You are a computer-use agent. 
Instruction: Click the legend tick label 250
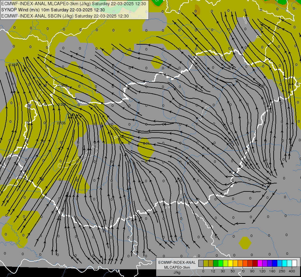(282, 271)
